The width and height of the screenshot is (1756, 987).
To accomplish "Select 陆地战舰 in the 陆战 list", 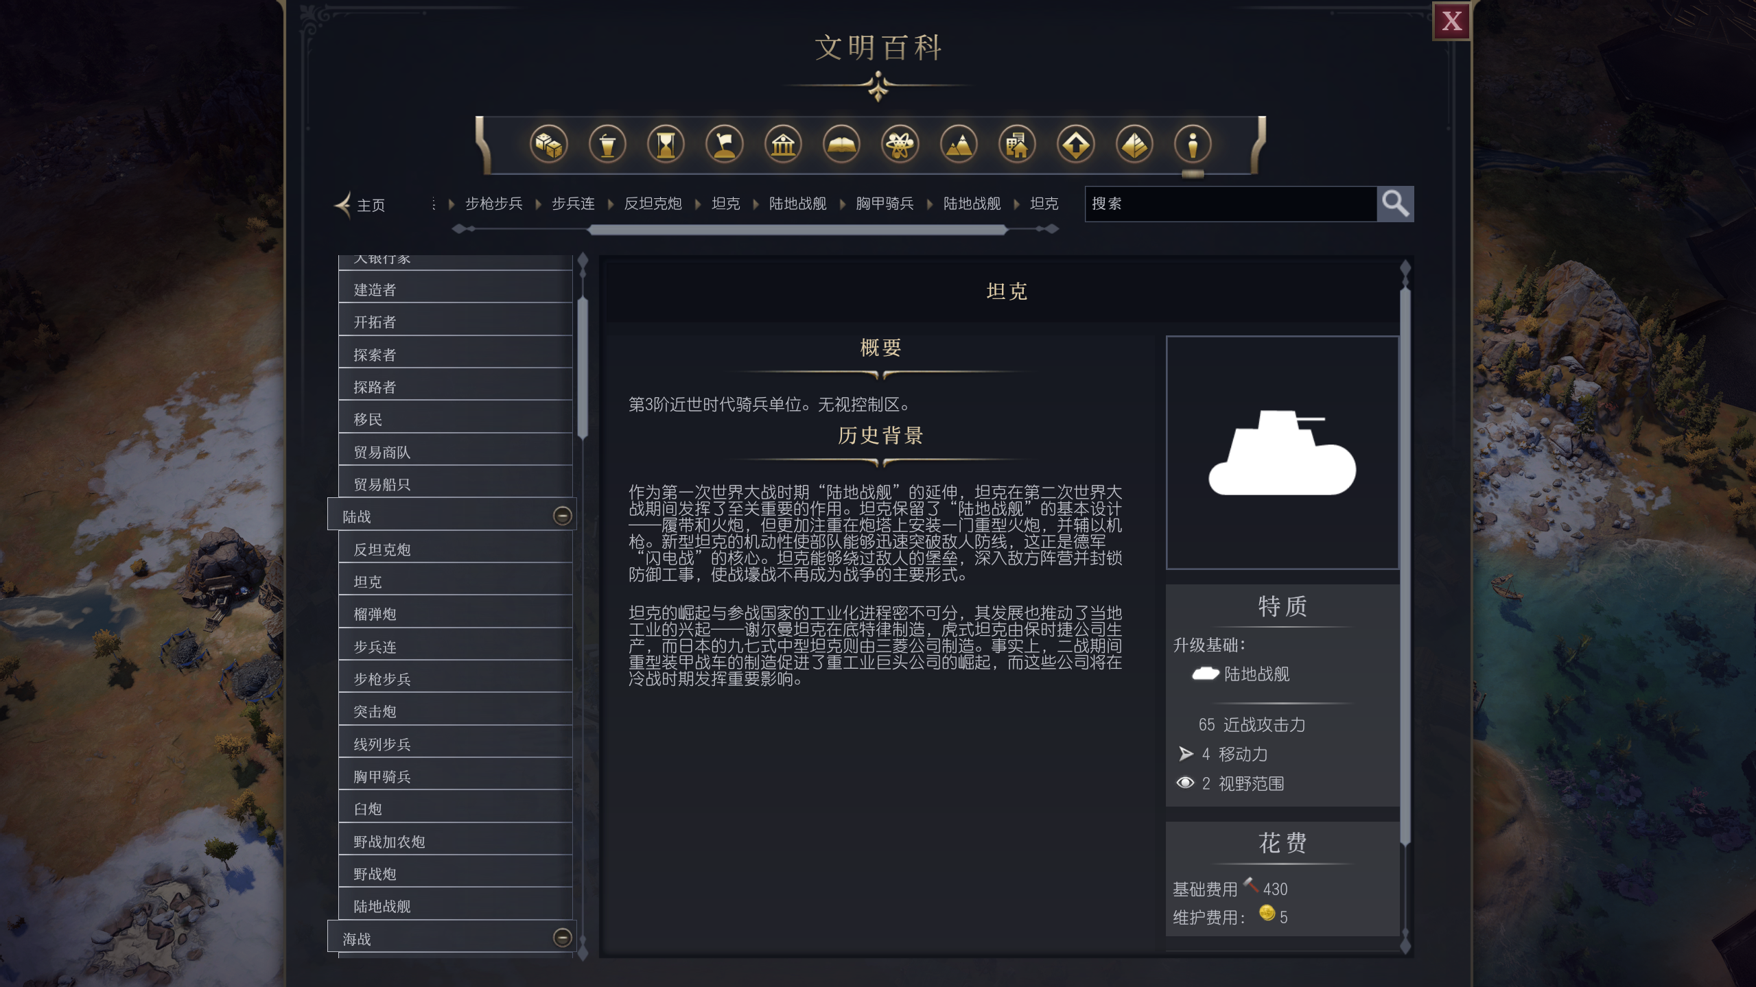I will (455, 906).
